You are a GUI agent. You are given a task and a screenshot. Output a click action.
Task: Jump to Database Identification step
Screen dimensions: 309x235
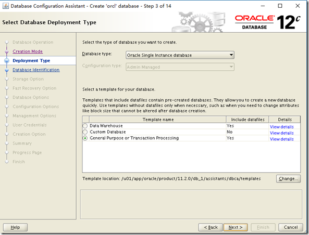(x=36, y=70)
